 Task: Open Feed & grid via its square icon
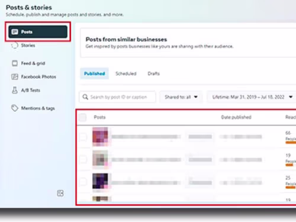[15, 63]
